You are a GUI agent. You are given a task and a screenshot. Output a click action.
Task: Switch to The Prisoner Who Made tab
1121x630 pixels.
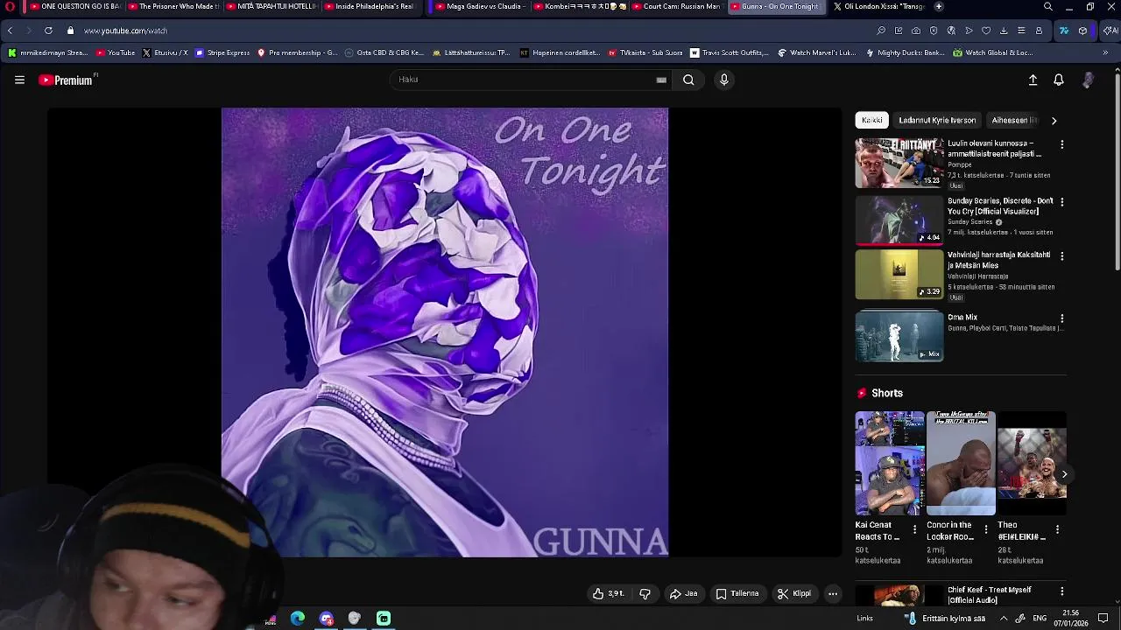pos(173,6)
